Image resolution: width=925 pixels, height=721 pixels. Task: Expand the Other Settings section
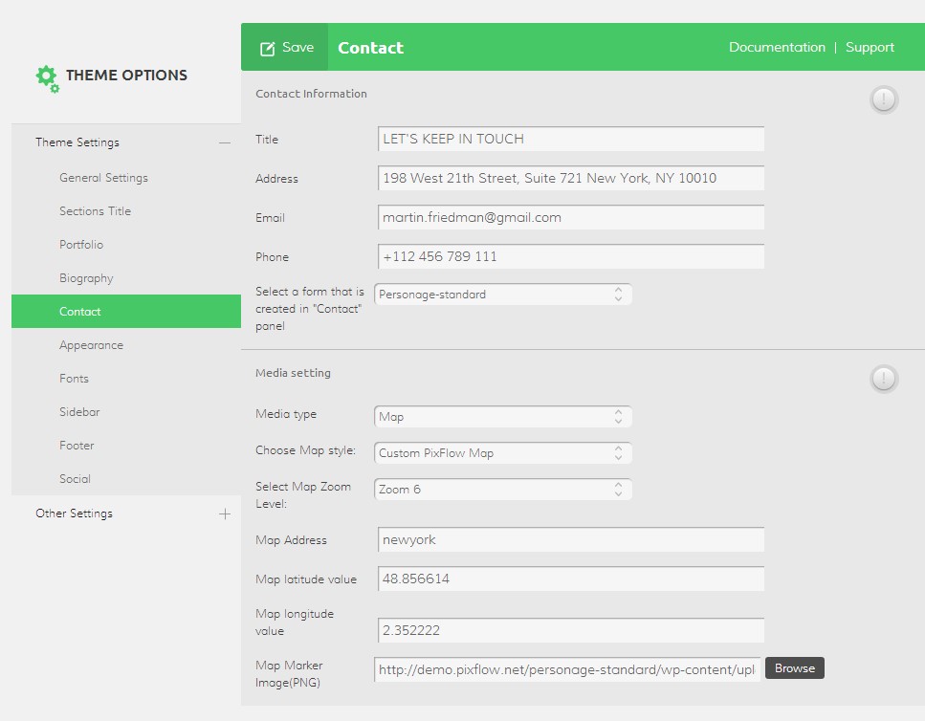(x=225, y=513)
